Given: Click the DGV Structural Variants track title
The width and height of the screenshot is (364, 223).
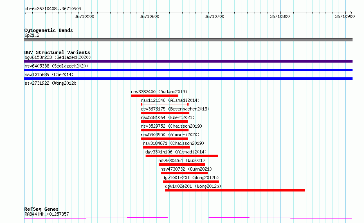Looking at the screenshot, I should point(57,52).
